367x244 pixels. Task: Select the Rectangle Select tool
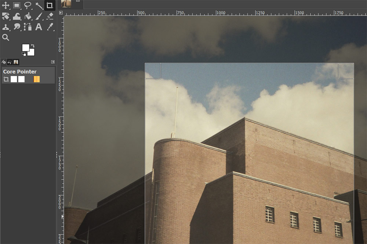[17, 5]
